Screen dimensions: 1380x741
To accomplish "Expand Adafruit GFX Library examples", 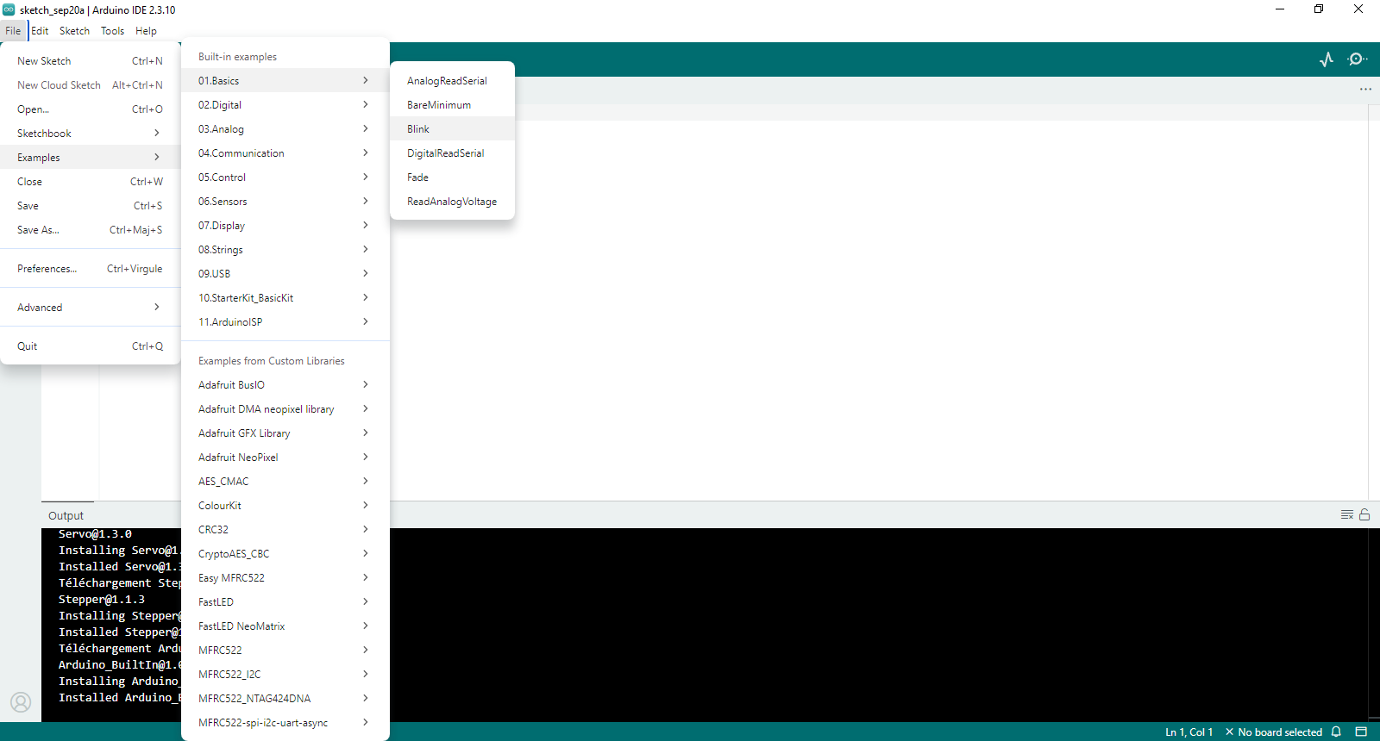I will [x=285, y=433].
